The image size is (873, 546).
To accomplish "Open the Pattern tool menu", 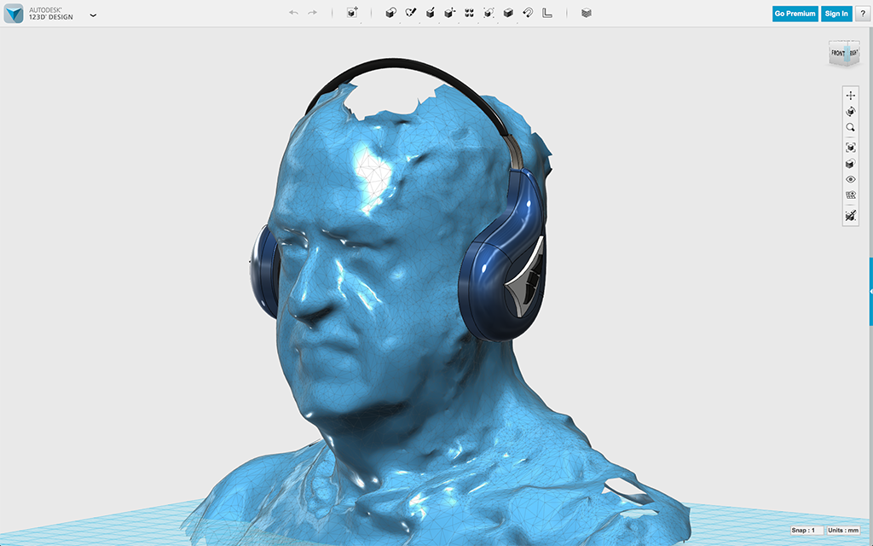I will [470, 13].
